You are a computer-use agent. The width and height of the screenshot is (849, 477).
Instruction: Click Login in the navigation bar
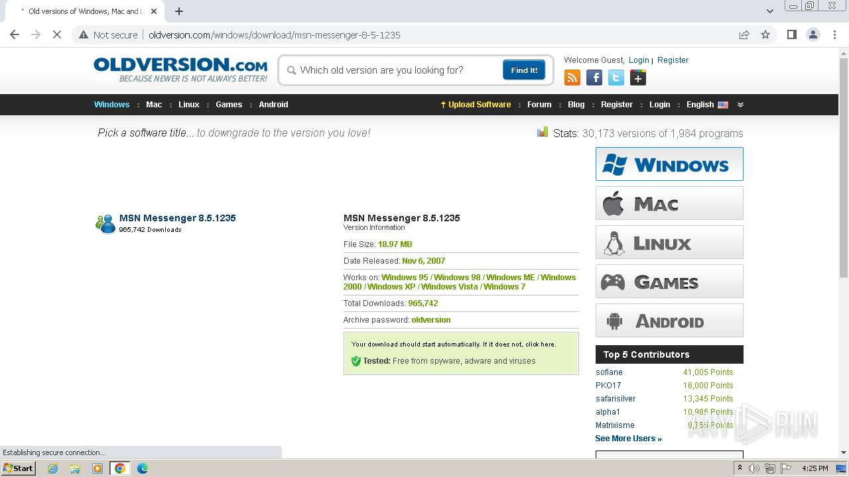tap(659, 105)
